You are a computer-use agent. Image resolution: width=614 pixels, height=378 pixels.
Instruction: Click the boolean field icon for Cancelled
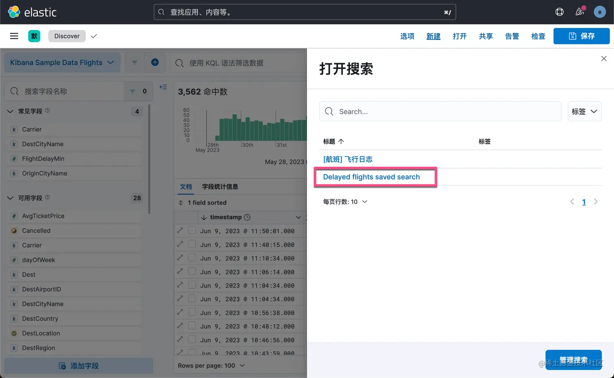tap(14, 231)
